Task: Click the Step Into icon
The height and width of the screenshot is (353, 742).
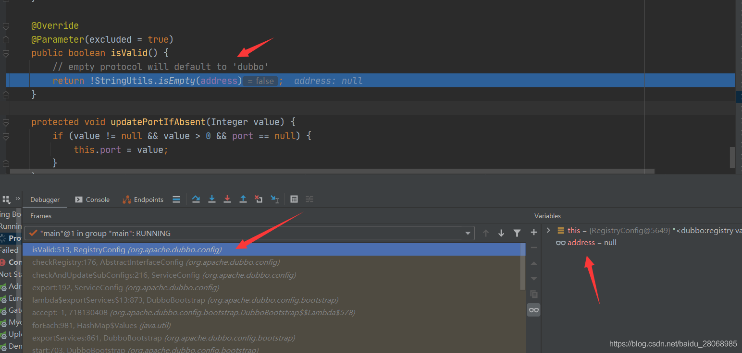Action: [x=212, y=199]
